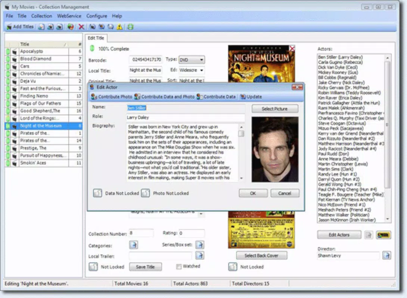Click the Select Back Cover button

pos(261,256)
